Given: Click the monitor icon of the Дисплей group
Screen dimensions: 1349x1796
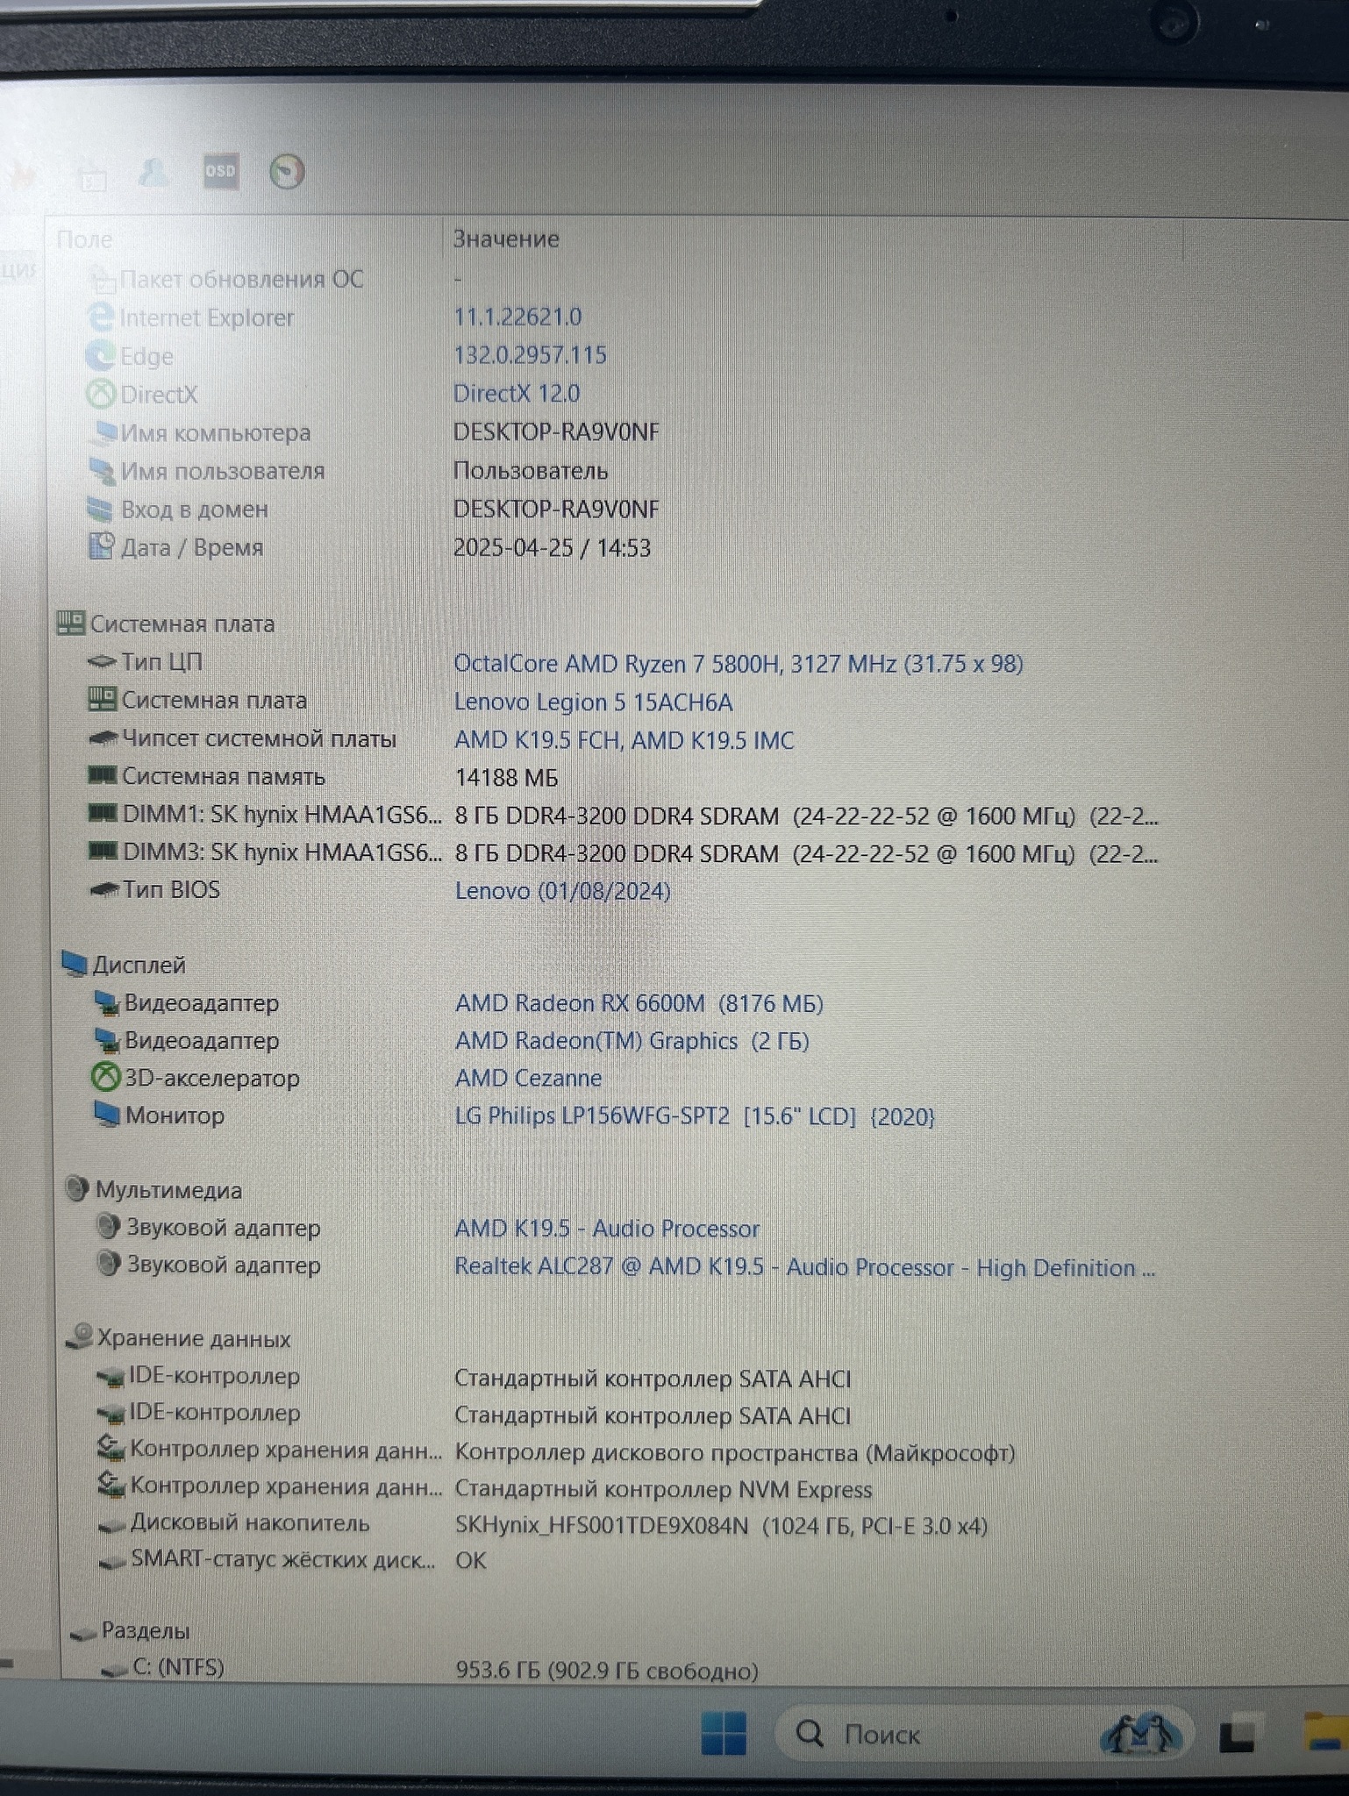Looking at the screenshot, I should [75, 965].
